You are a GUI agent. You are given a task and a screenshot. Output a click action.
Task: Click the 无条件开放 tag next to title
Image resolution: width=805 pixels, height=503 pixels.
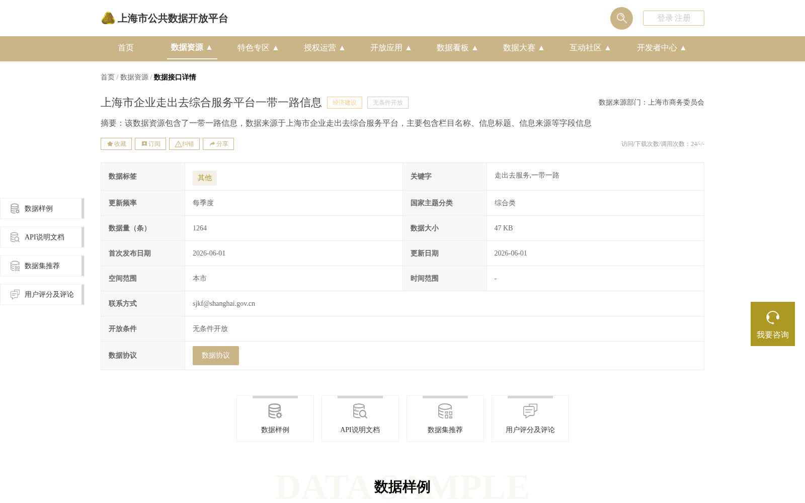[388, 103]
